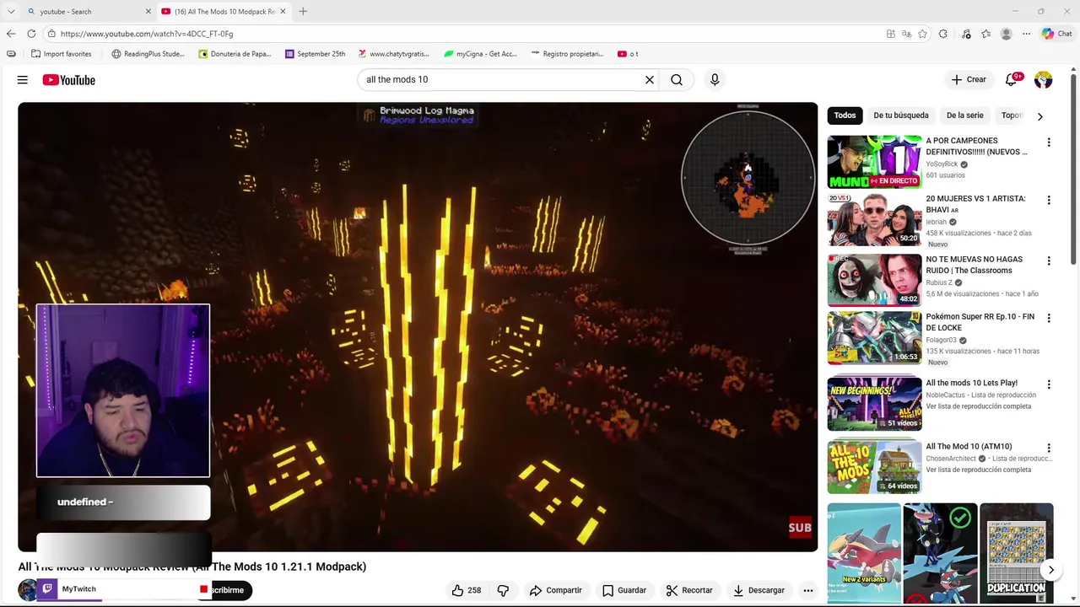Click the browser back arrow
Image resolution: width=1080 pixels, height=607 pixels.
[11, 34]
